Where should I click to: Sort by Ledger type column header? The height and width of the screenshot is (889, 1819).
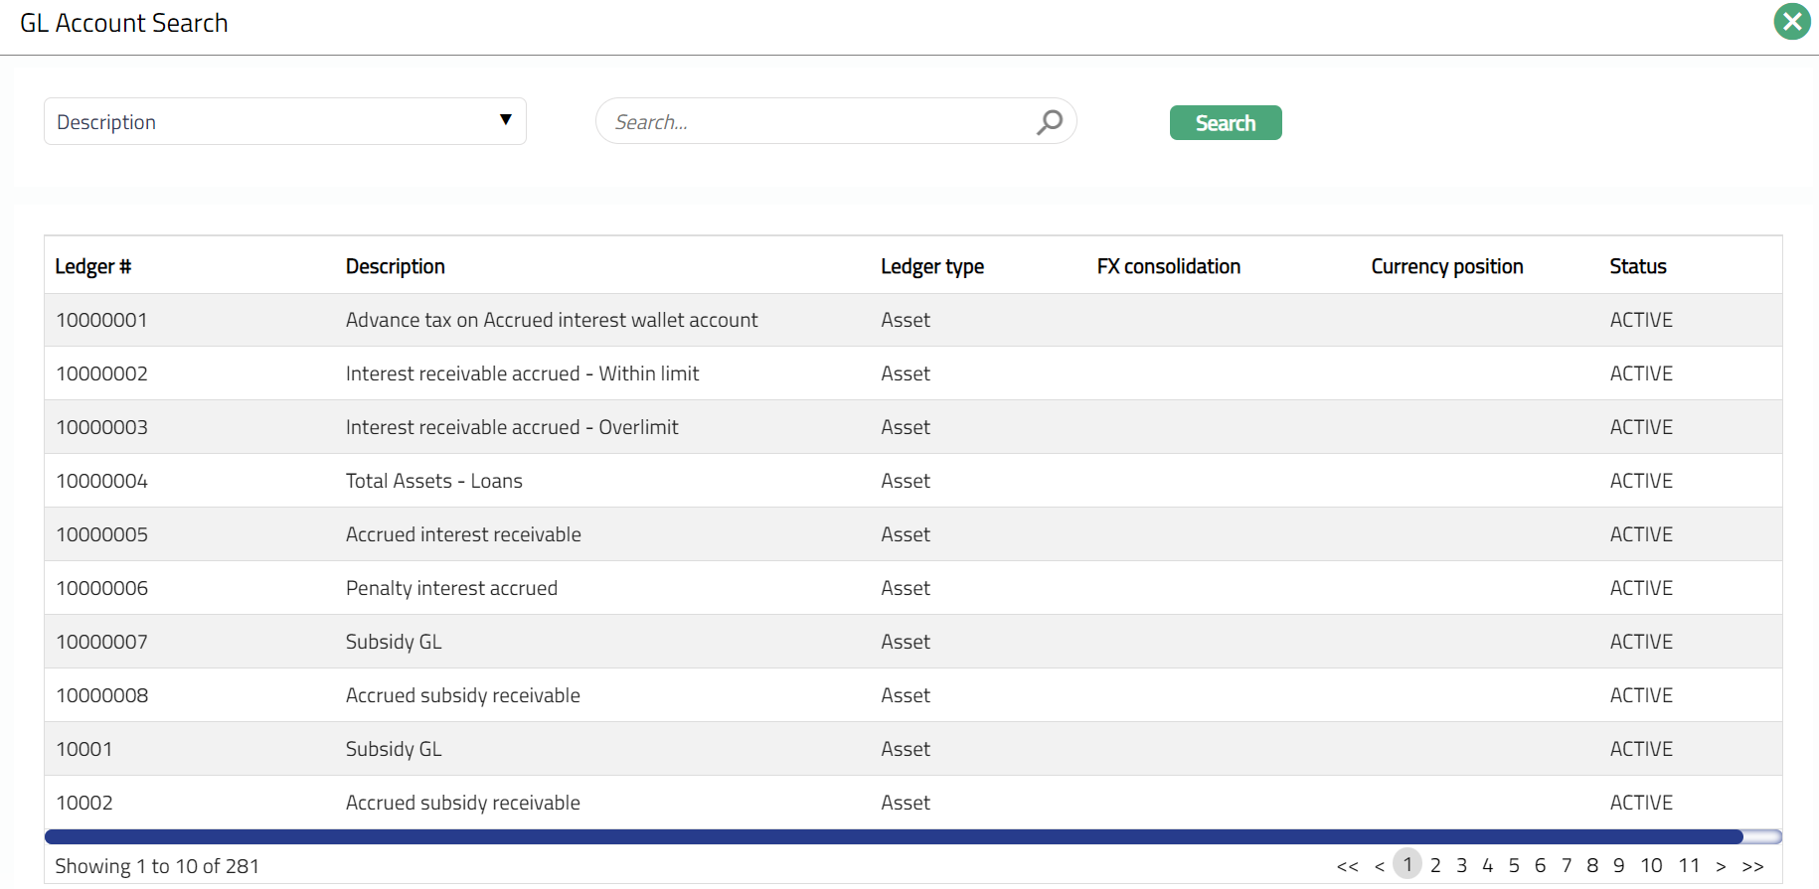tap(931, 266)
